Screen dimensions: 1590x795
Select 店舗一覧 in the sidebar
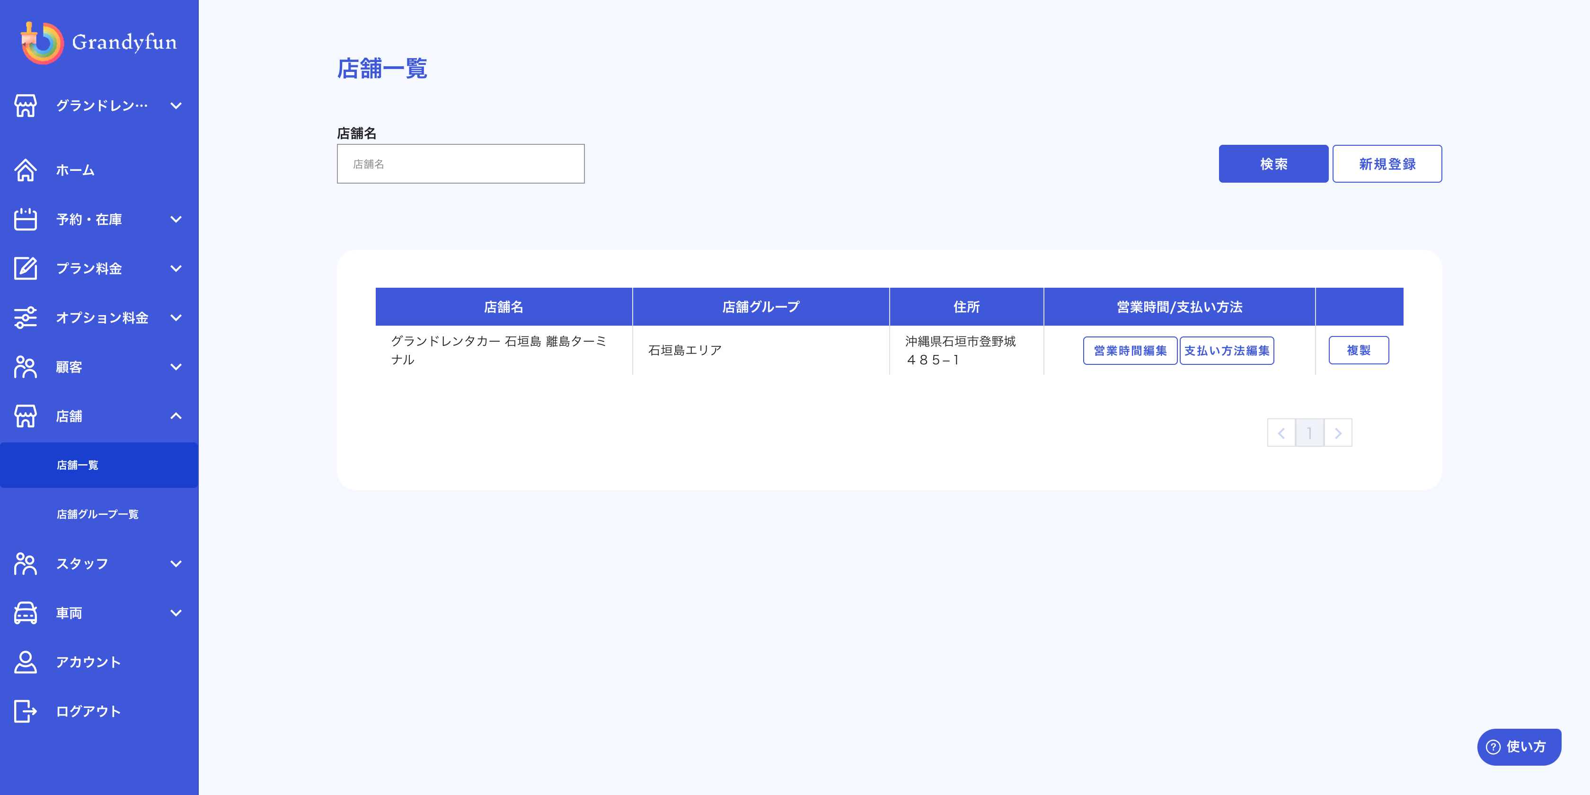(99, 465)
